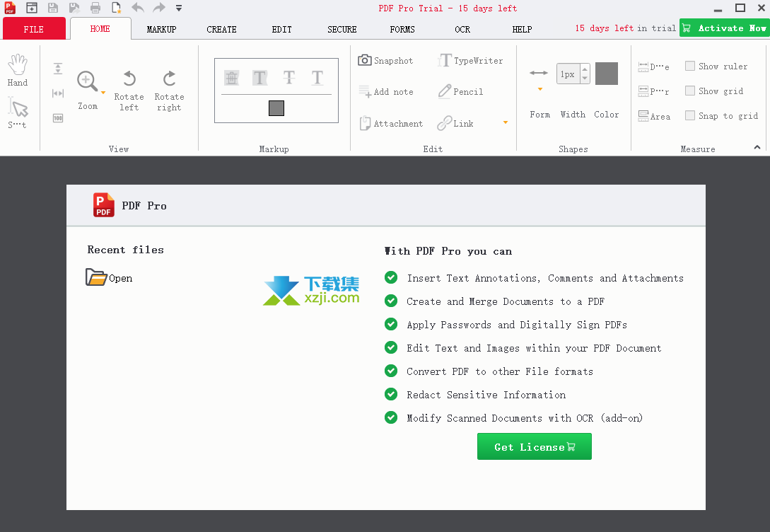Open the quick access toolbar customize dropdown
Viewport: 770px width, 532px height.
tap(179, 8)
